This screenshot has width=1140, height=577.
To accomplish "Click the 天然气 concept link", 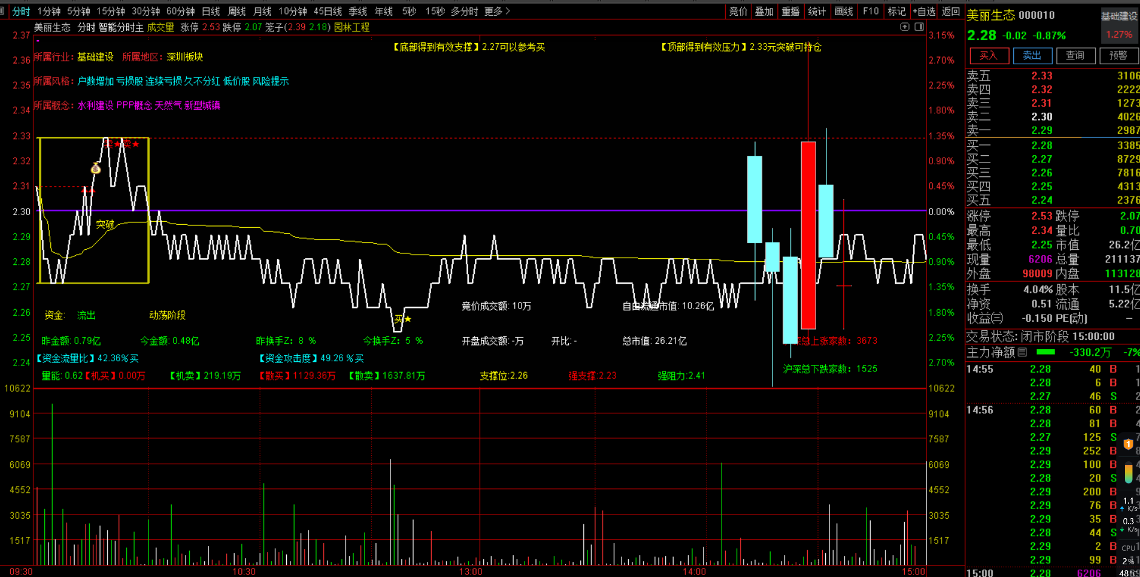I will click(168, 105).
